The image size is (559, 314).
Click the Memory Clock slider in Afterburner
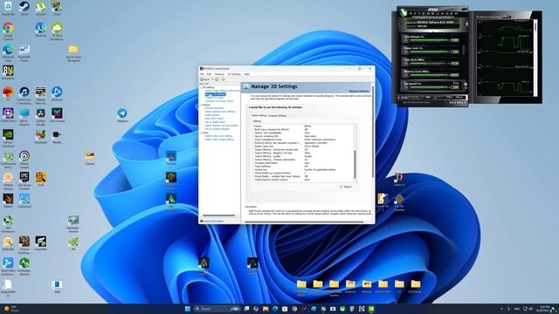[x=430, y=75]
